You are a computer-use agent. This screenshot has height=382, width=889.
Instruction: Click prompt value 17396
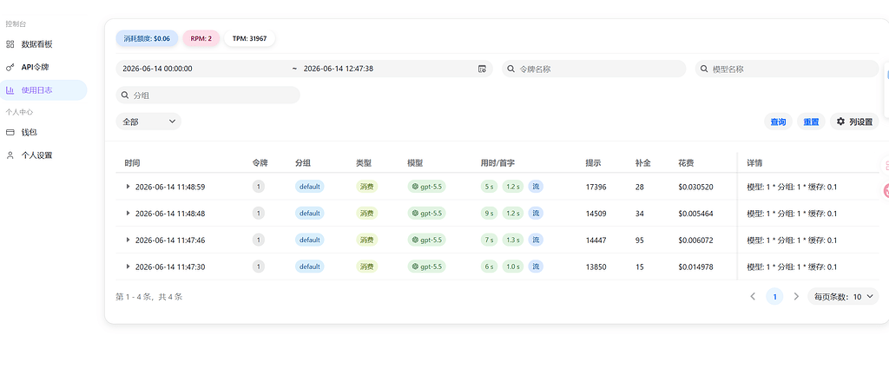click(596, 187)
